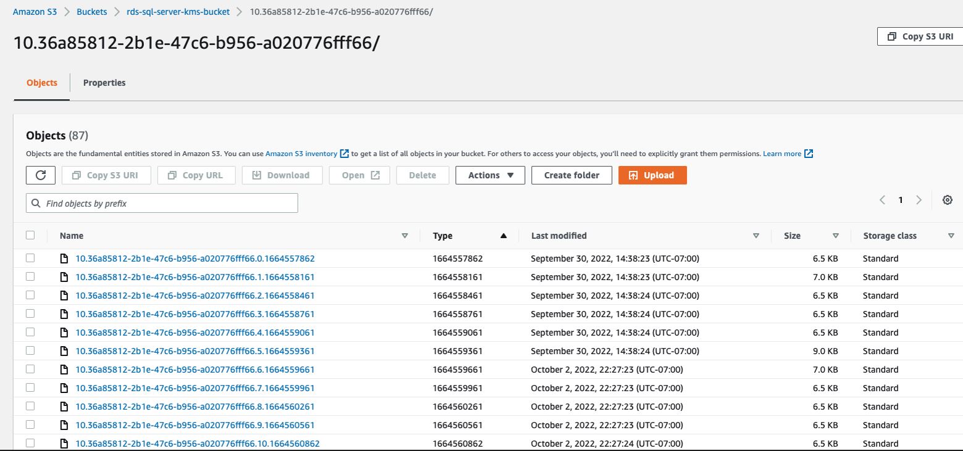Check the checkbox for object ending in 1664557862
Viewport: 963px width, 451px height.
click(x=30, y=258)
